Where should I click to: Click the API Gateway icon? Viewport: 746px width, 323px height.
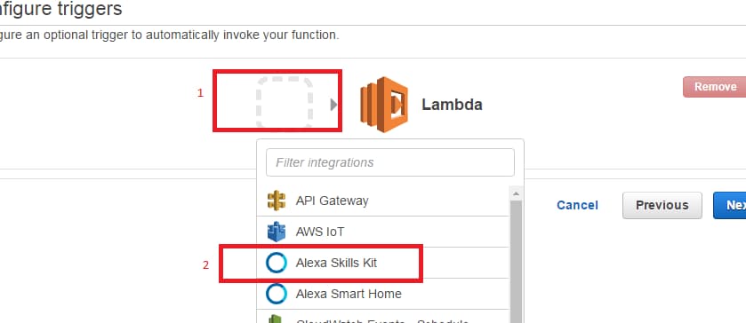[x=277, y=201]
